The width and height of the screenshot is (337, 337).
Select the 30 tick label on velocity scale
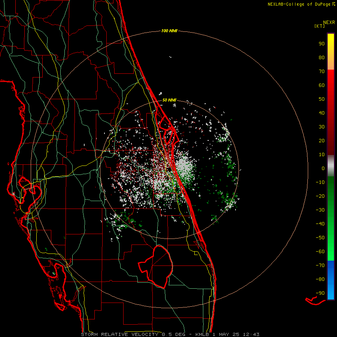point(322,127)
